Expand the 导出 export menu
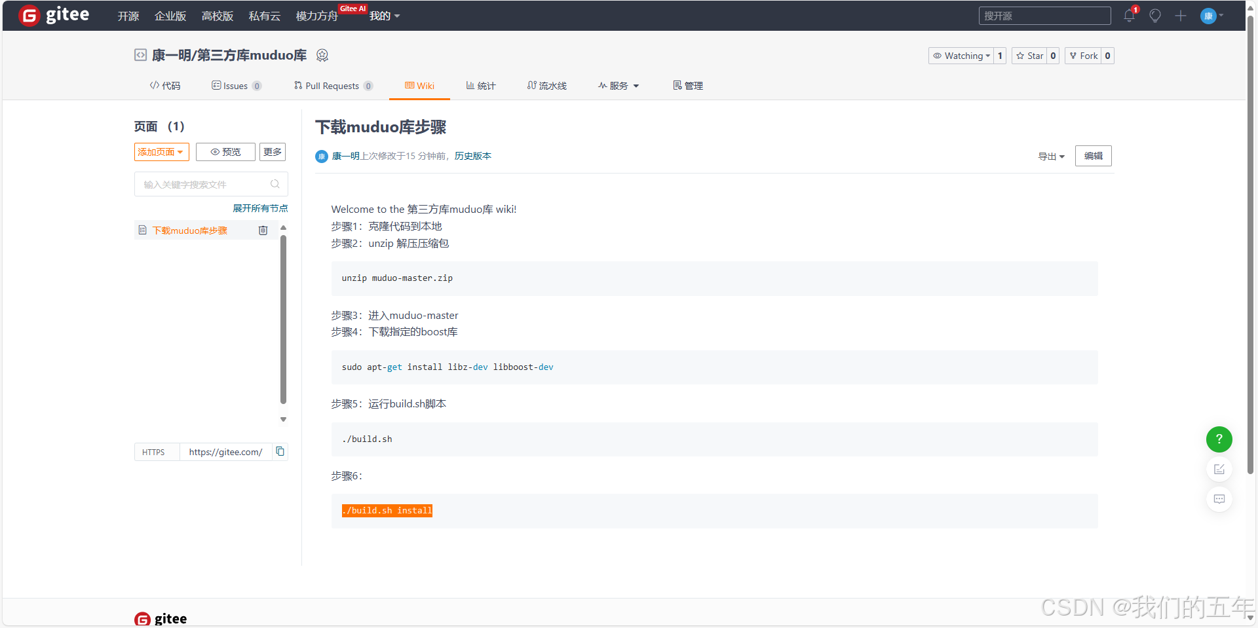The width and height of the screenshot is (1258, 628). pos(1051,157)
